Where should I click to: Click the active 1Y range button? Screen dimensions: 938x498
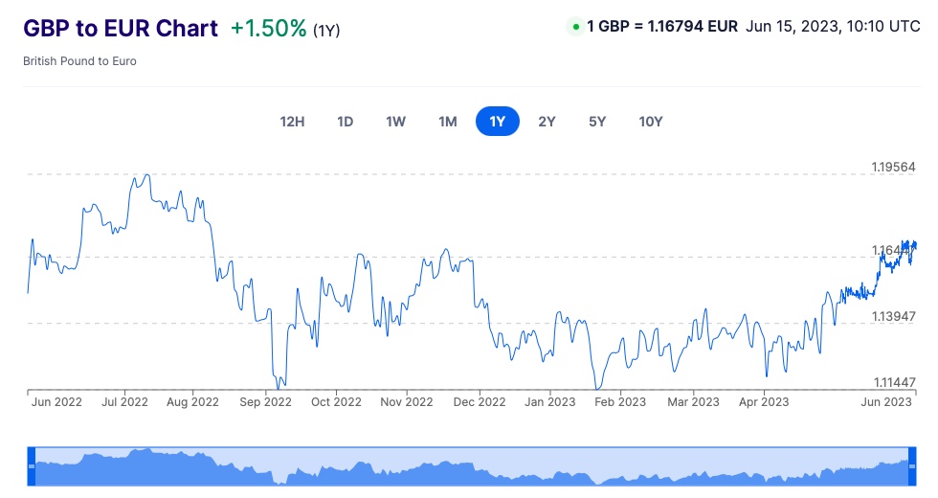click(x=497, y=122)
